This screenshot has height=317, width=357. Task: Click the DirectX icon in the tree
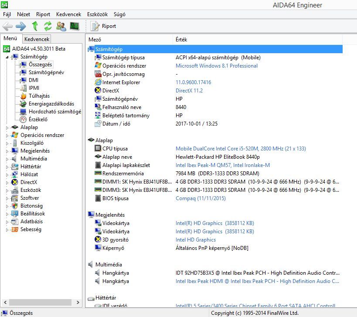pos(15,182)
